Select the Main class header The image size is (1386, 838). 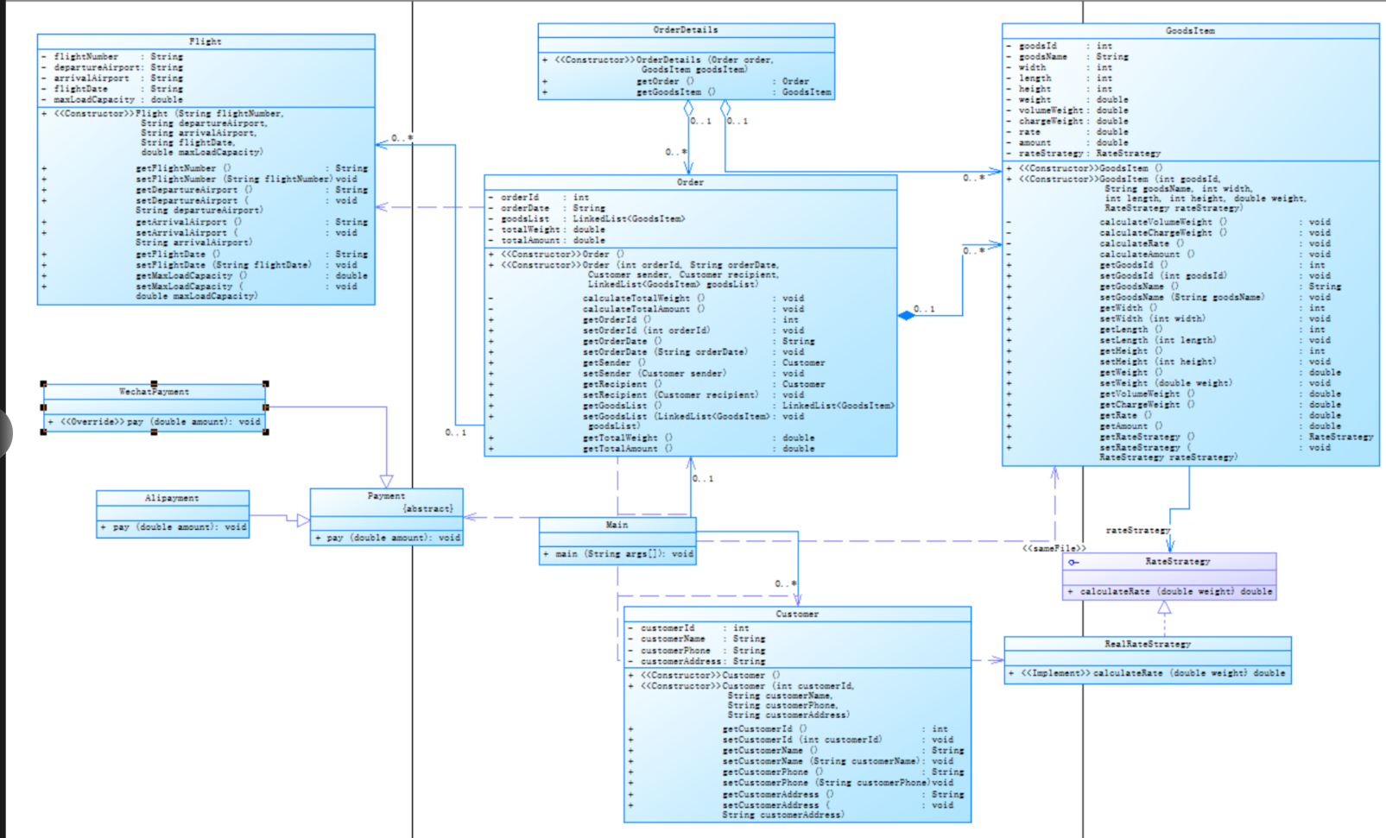pos(617,525)
